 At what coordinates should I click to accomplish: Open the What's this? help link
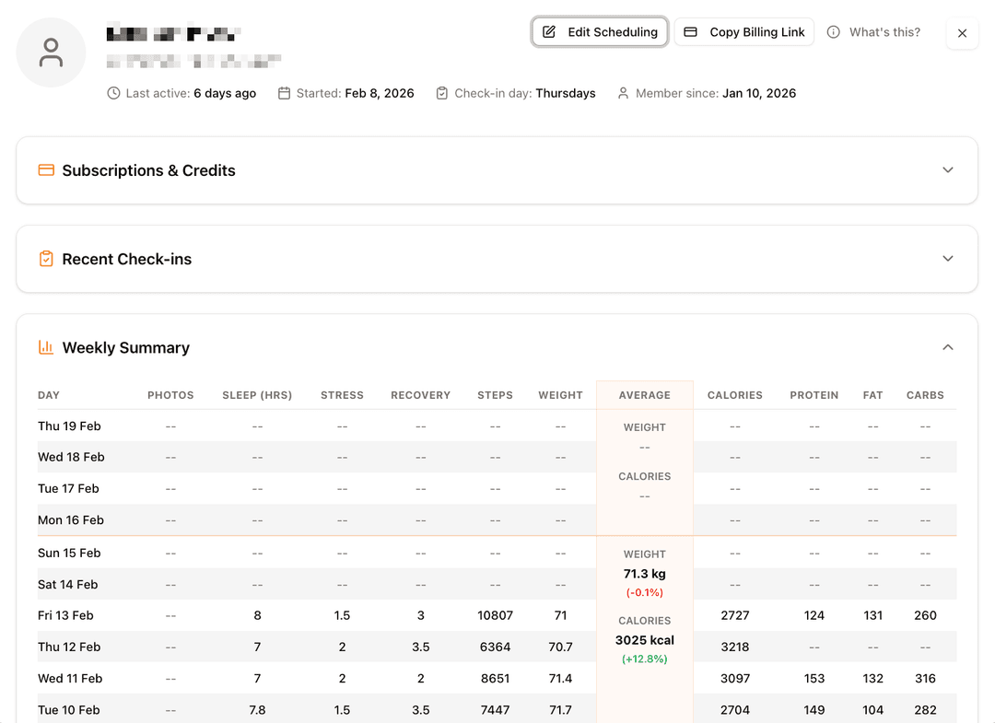884,32
